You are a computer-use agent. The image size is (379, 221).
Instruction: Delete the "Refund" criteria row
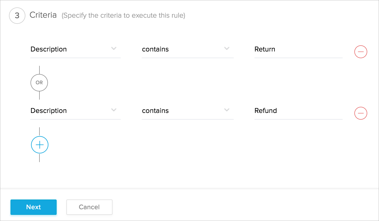click(361, 113)
